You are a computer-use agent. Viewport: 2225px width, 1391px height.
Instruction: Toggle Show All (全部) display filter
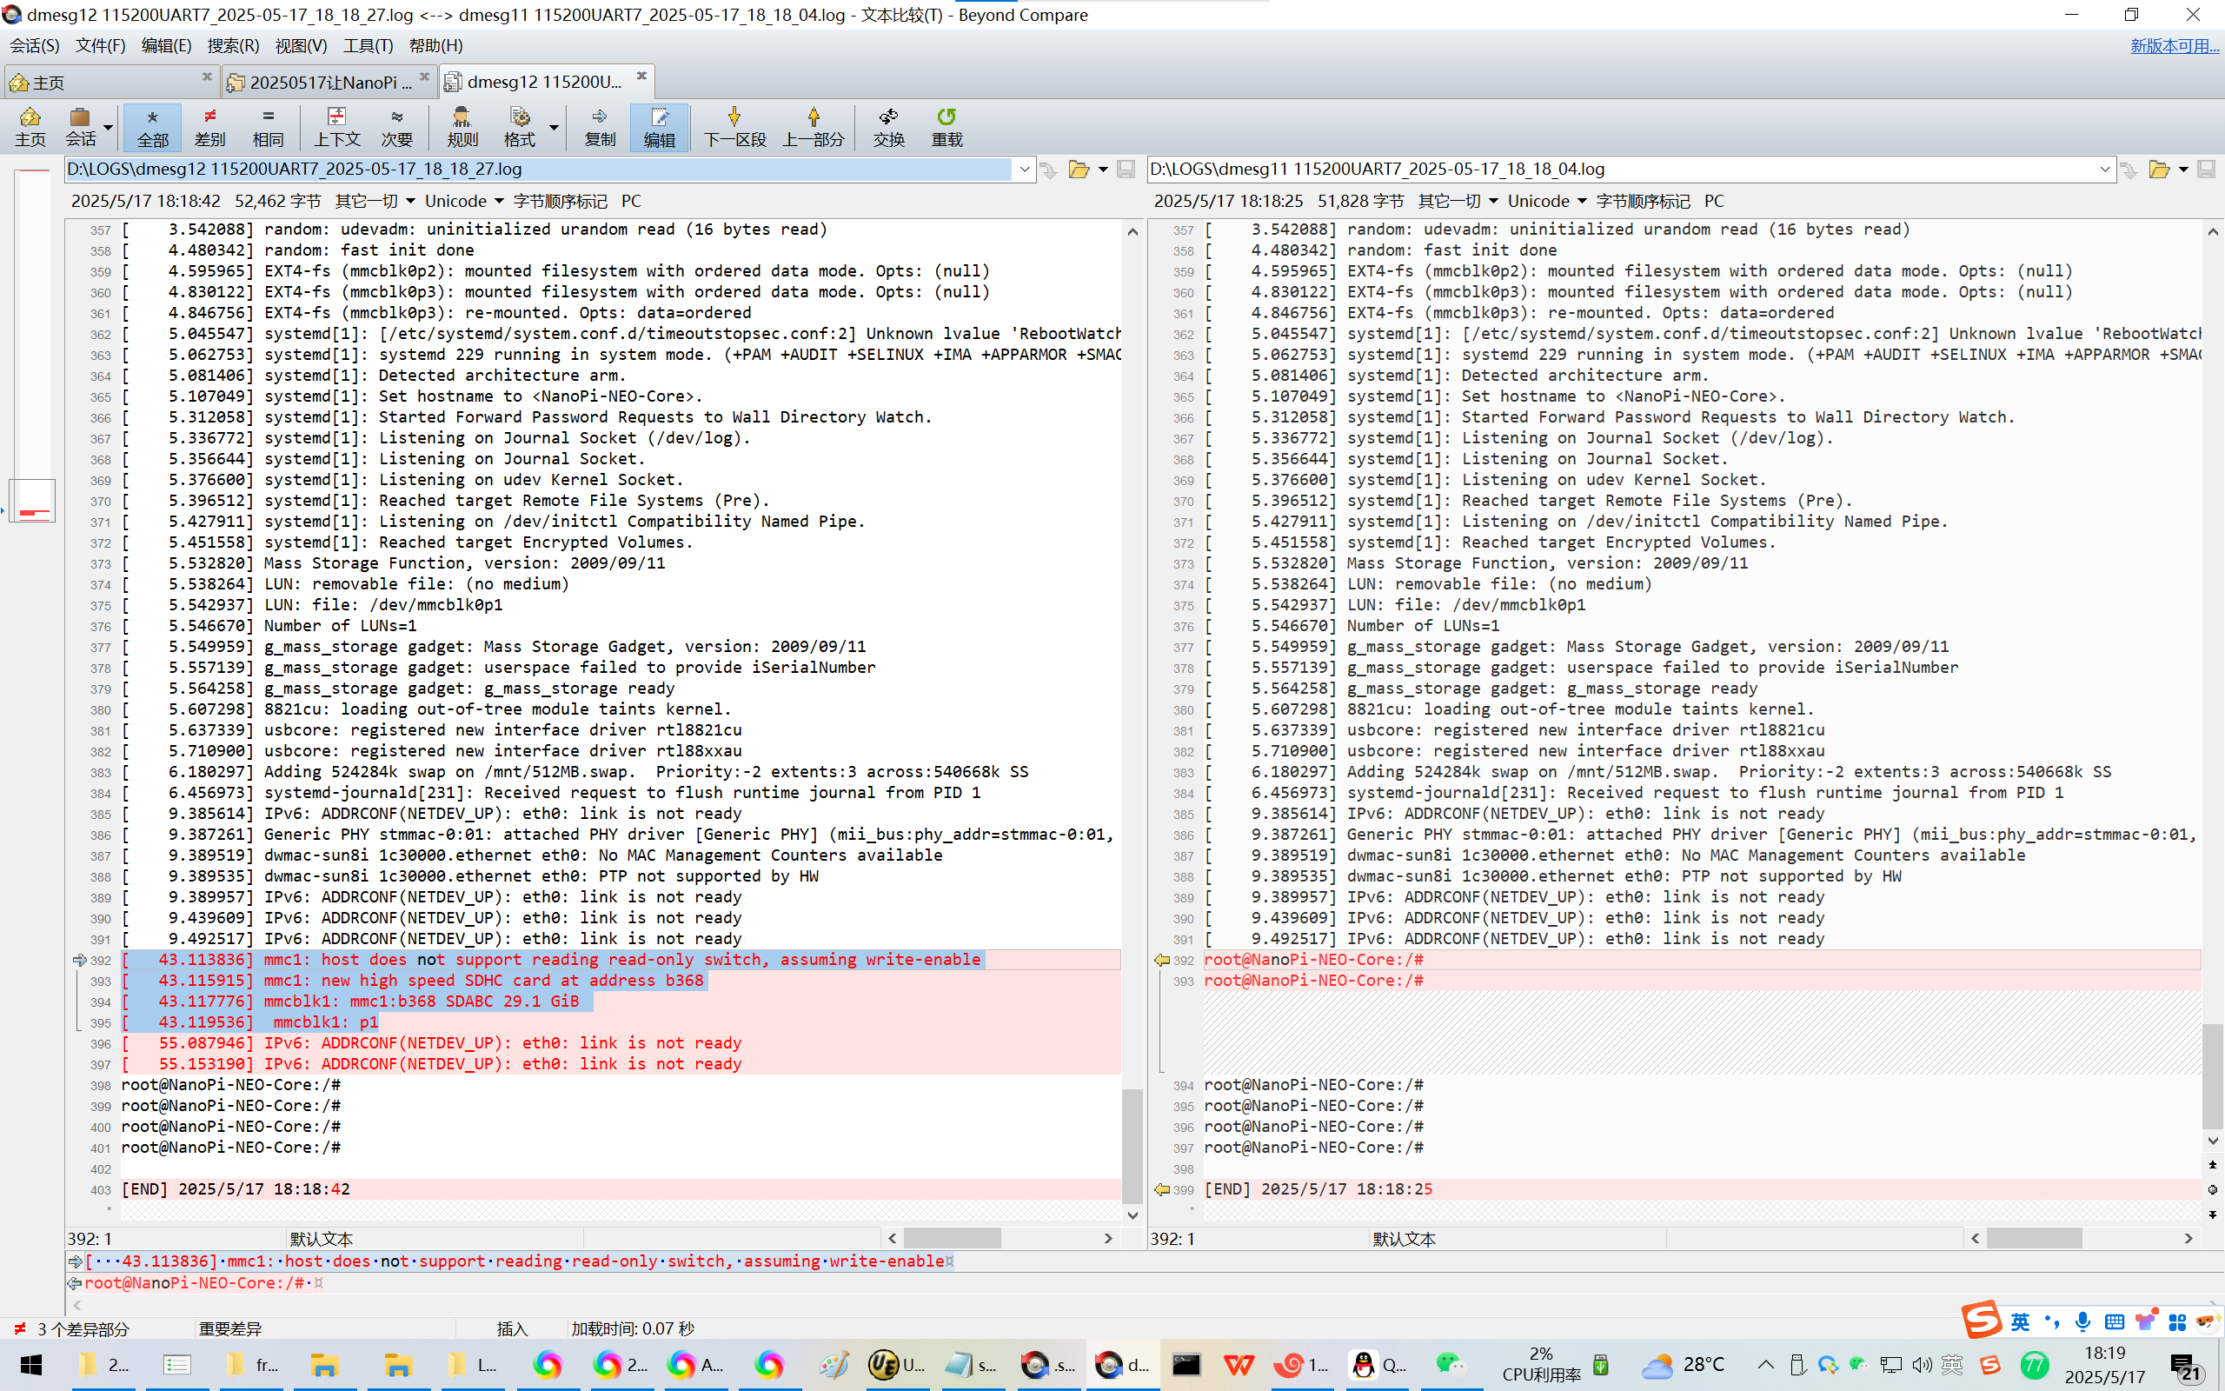pyautogui.click(x=153, y=126)
